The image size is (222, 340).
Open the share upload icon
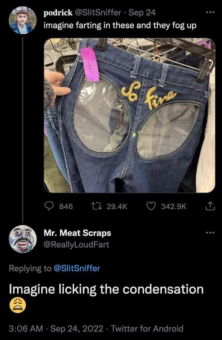pyautogui.click(x=210, y=206)
